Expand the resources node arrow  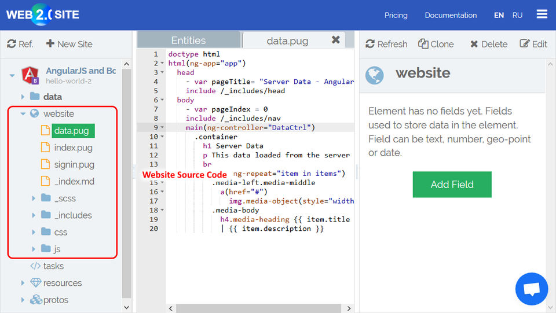[x=23, y=283]
